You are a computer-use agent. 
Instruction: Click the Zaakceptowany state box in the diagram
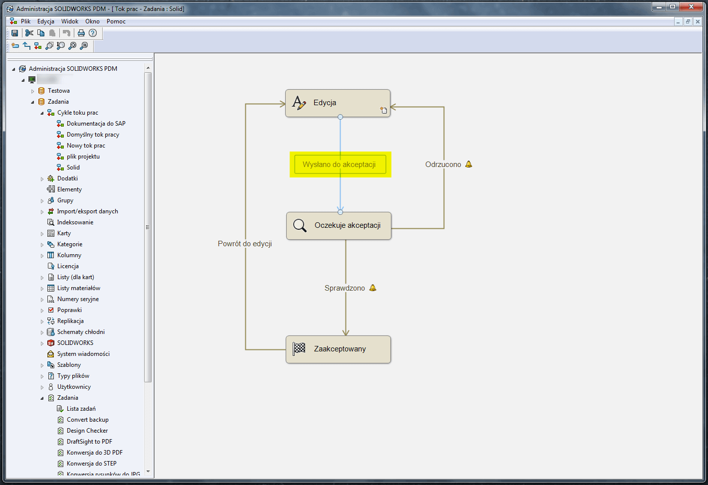pos(338,349)
